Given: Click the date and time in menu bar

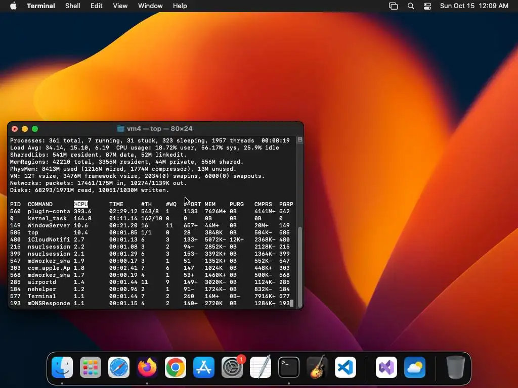Looking at the screenshot, I should [x=474, y=6].
